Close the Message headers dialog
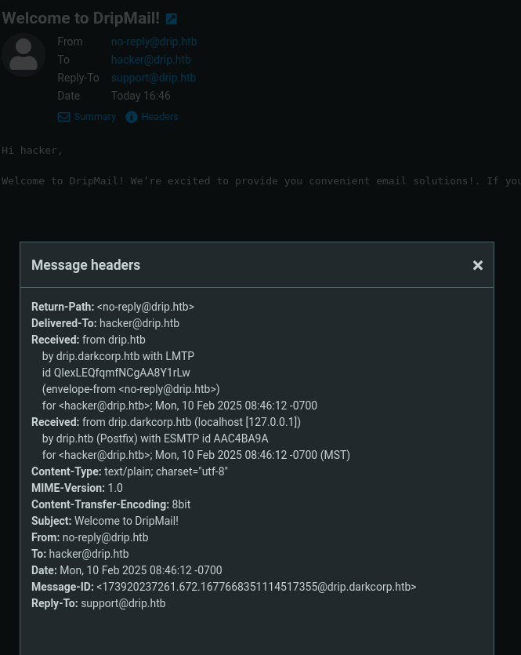Viewport: 521px width, 655px height. point(478,266)
